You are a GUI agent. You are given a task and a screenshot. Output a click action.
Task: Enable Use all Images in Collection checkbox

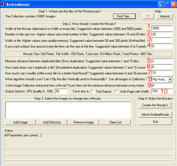click(147, 79)
